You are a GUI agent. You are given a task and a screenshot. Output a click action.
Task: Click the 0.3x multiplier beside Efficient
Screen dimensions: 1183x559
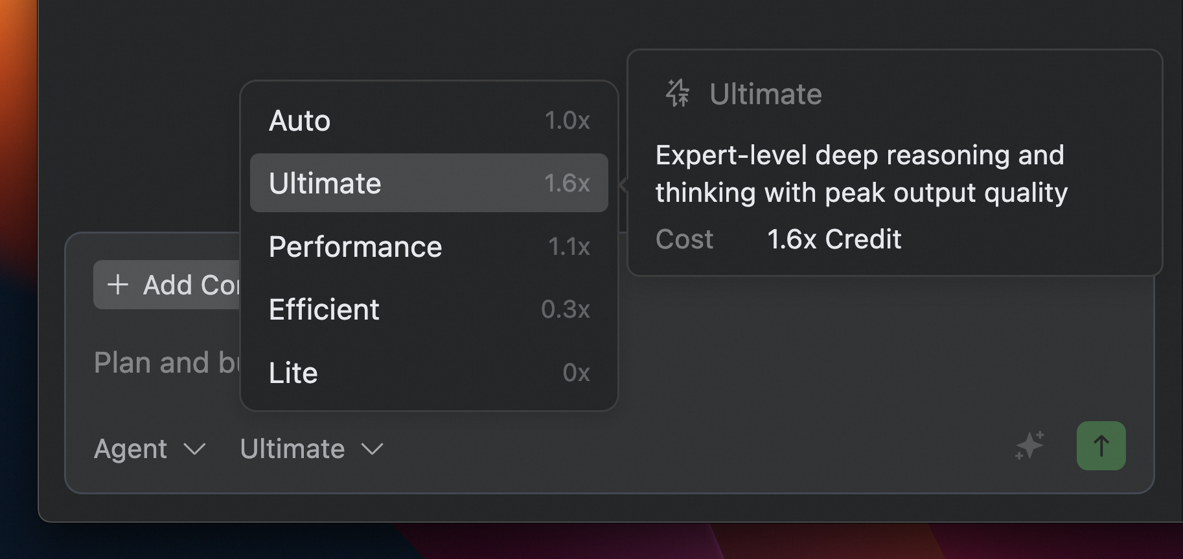(565, 309)
